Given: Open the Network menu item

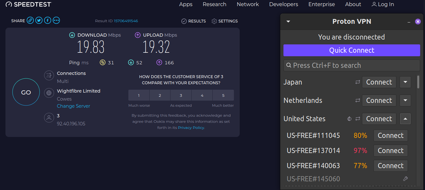Looking at the screenshot, I should point(248,4).
